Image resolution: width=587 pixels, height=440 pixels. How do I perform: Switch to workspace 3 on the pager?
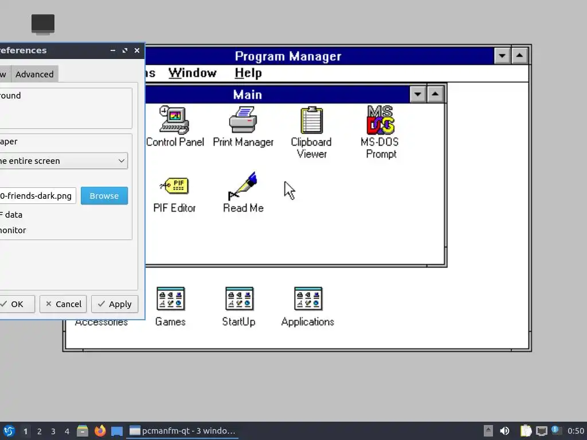(x=53, y=431)
